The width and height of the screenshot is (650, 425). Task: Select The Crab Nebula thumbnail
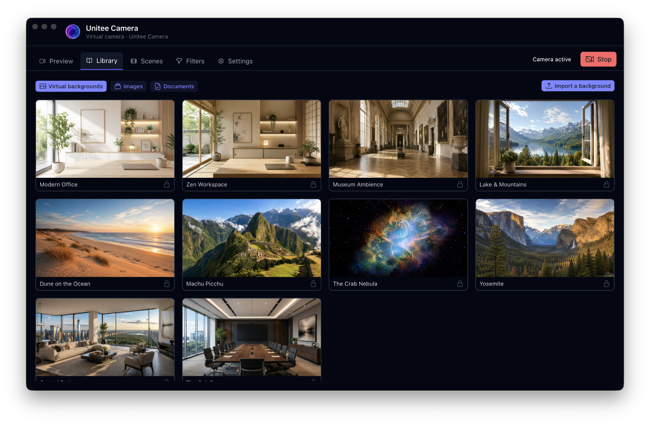coord(398,238)
